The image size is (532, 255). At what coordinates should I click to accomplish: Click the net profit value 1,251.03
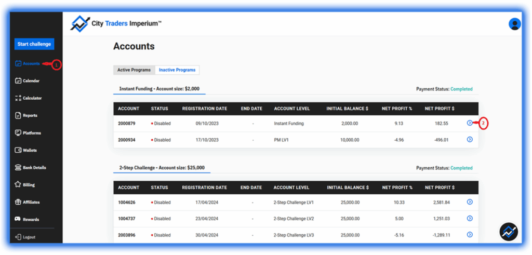click(x=442, y=219)
